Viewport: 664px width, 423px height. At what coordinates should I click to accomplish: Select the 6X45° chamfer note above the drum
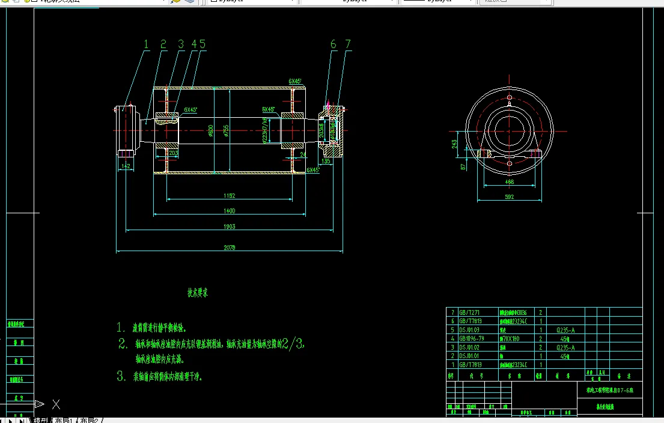pyautogui.click(x=294, y=81)
